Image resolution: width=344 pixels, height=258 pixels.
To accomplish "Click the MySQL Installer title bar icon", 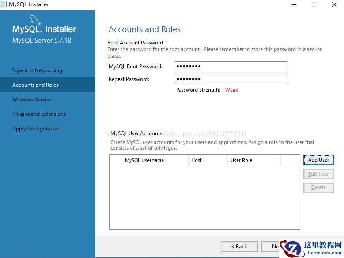I will (x=3, y=4).
